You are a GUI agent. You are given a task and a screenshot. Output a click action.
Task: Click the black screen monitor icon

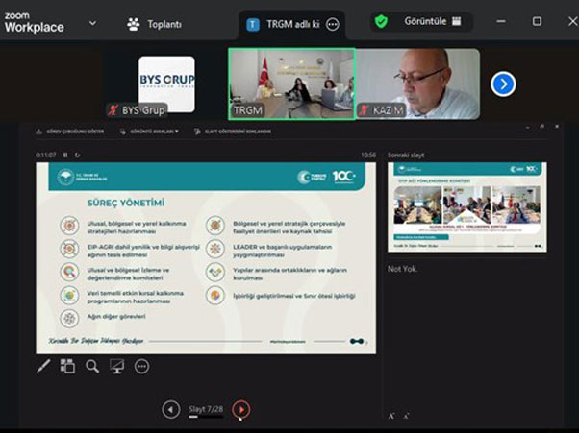(116, 366)
